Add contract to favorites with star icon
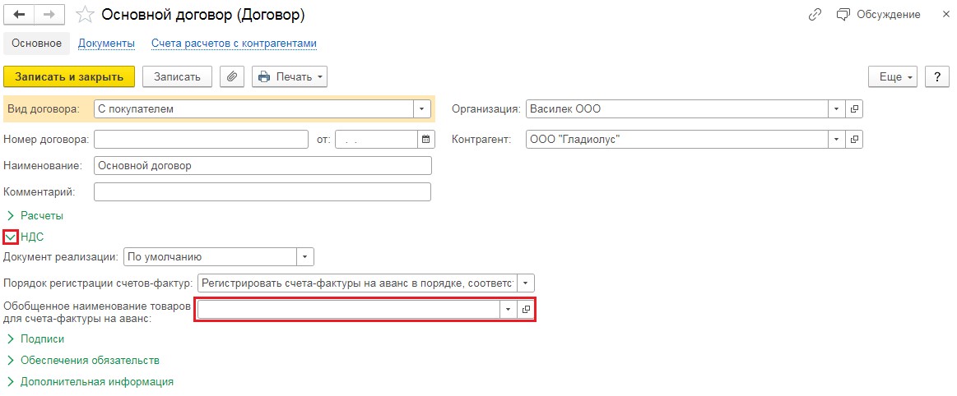The width and height of the screenshot is (957, 396). pyautogui.click(x=85, y=16)
